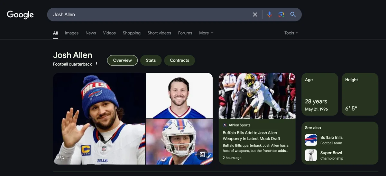Expand the Tools dropdown
This screenshot has height=176, width=386.
click(291, 33)
